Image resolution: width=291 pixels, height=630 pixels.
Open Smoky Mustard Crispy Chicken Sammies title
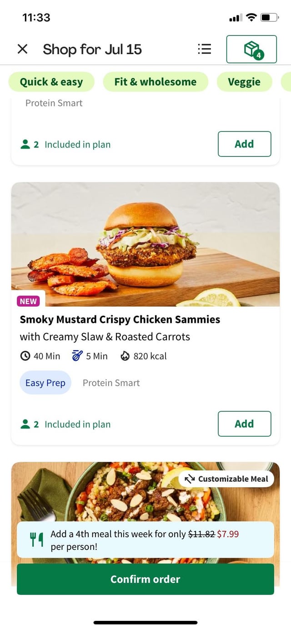120,320
